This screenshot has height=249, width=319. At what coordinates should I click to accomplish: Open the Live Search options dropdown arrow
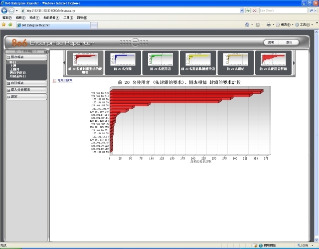[316, 10]
